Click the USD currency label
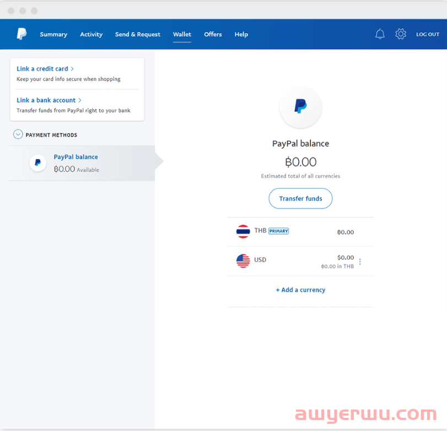 [260, 260]
